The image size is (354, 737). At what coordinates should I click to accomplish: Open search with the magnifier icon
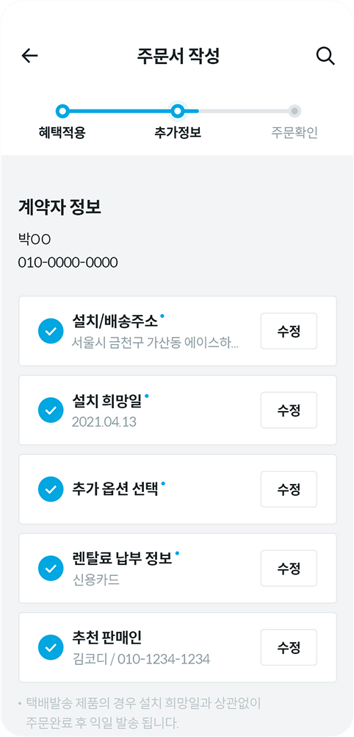tap(325, 57)
